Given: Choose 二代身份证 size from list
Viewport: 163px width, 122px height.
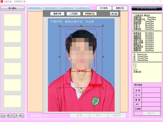Looking at the screenshot, I should click(x=141, y=15).
